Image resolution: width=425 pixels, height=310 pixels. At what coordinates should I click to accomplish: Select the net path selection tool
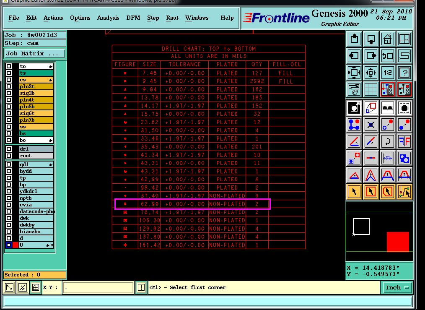coord(404,192)
